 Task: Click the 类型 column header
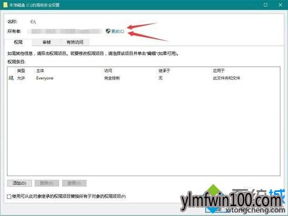pos(21,71)
